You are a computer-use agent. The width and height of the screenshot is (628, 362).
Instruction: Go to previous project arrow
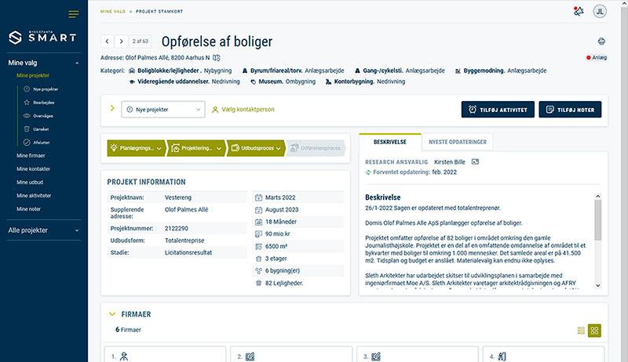[x=107, y=41]
